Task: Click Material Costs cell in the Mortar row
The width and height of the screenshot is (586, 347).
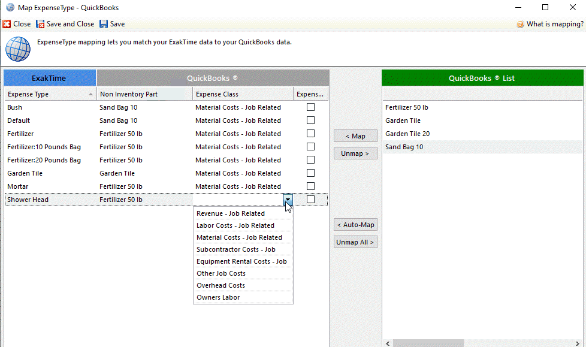Action: pos(238,186)
